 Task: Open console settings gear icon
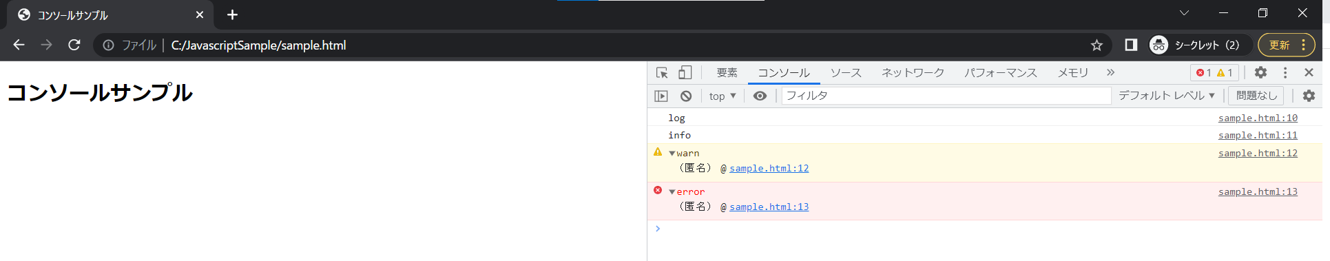[x=1309, y=96]
